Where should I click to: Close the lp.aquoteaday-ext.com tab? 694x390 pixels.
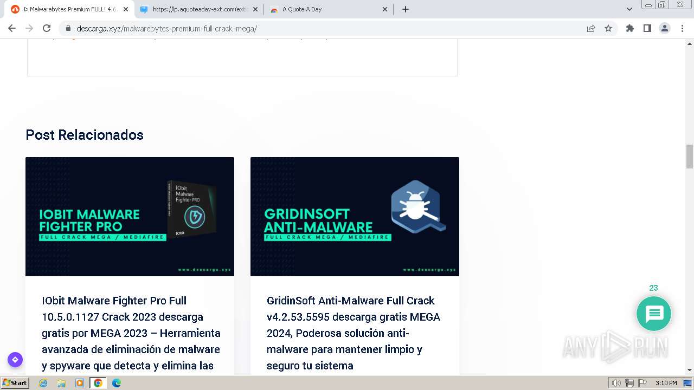click(x=255, y=9)
